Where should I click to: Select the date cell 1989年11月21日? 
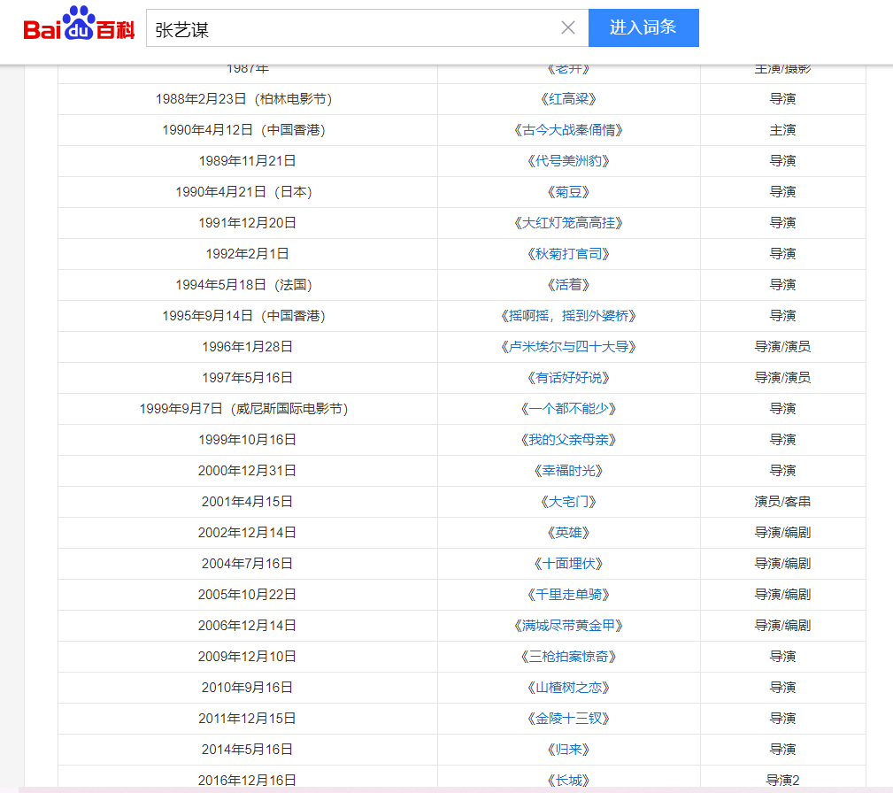(247, 161)
